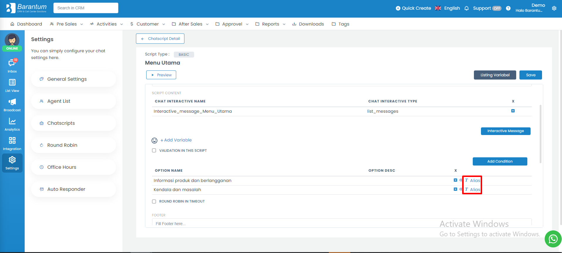Click Alias for Kendala dan masalah row
This screenshot has height=253, width=562.
tap(472, 189)
